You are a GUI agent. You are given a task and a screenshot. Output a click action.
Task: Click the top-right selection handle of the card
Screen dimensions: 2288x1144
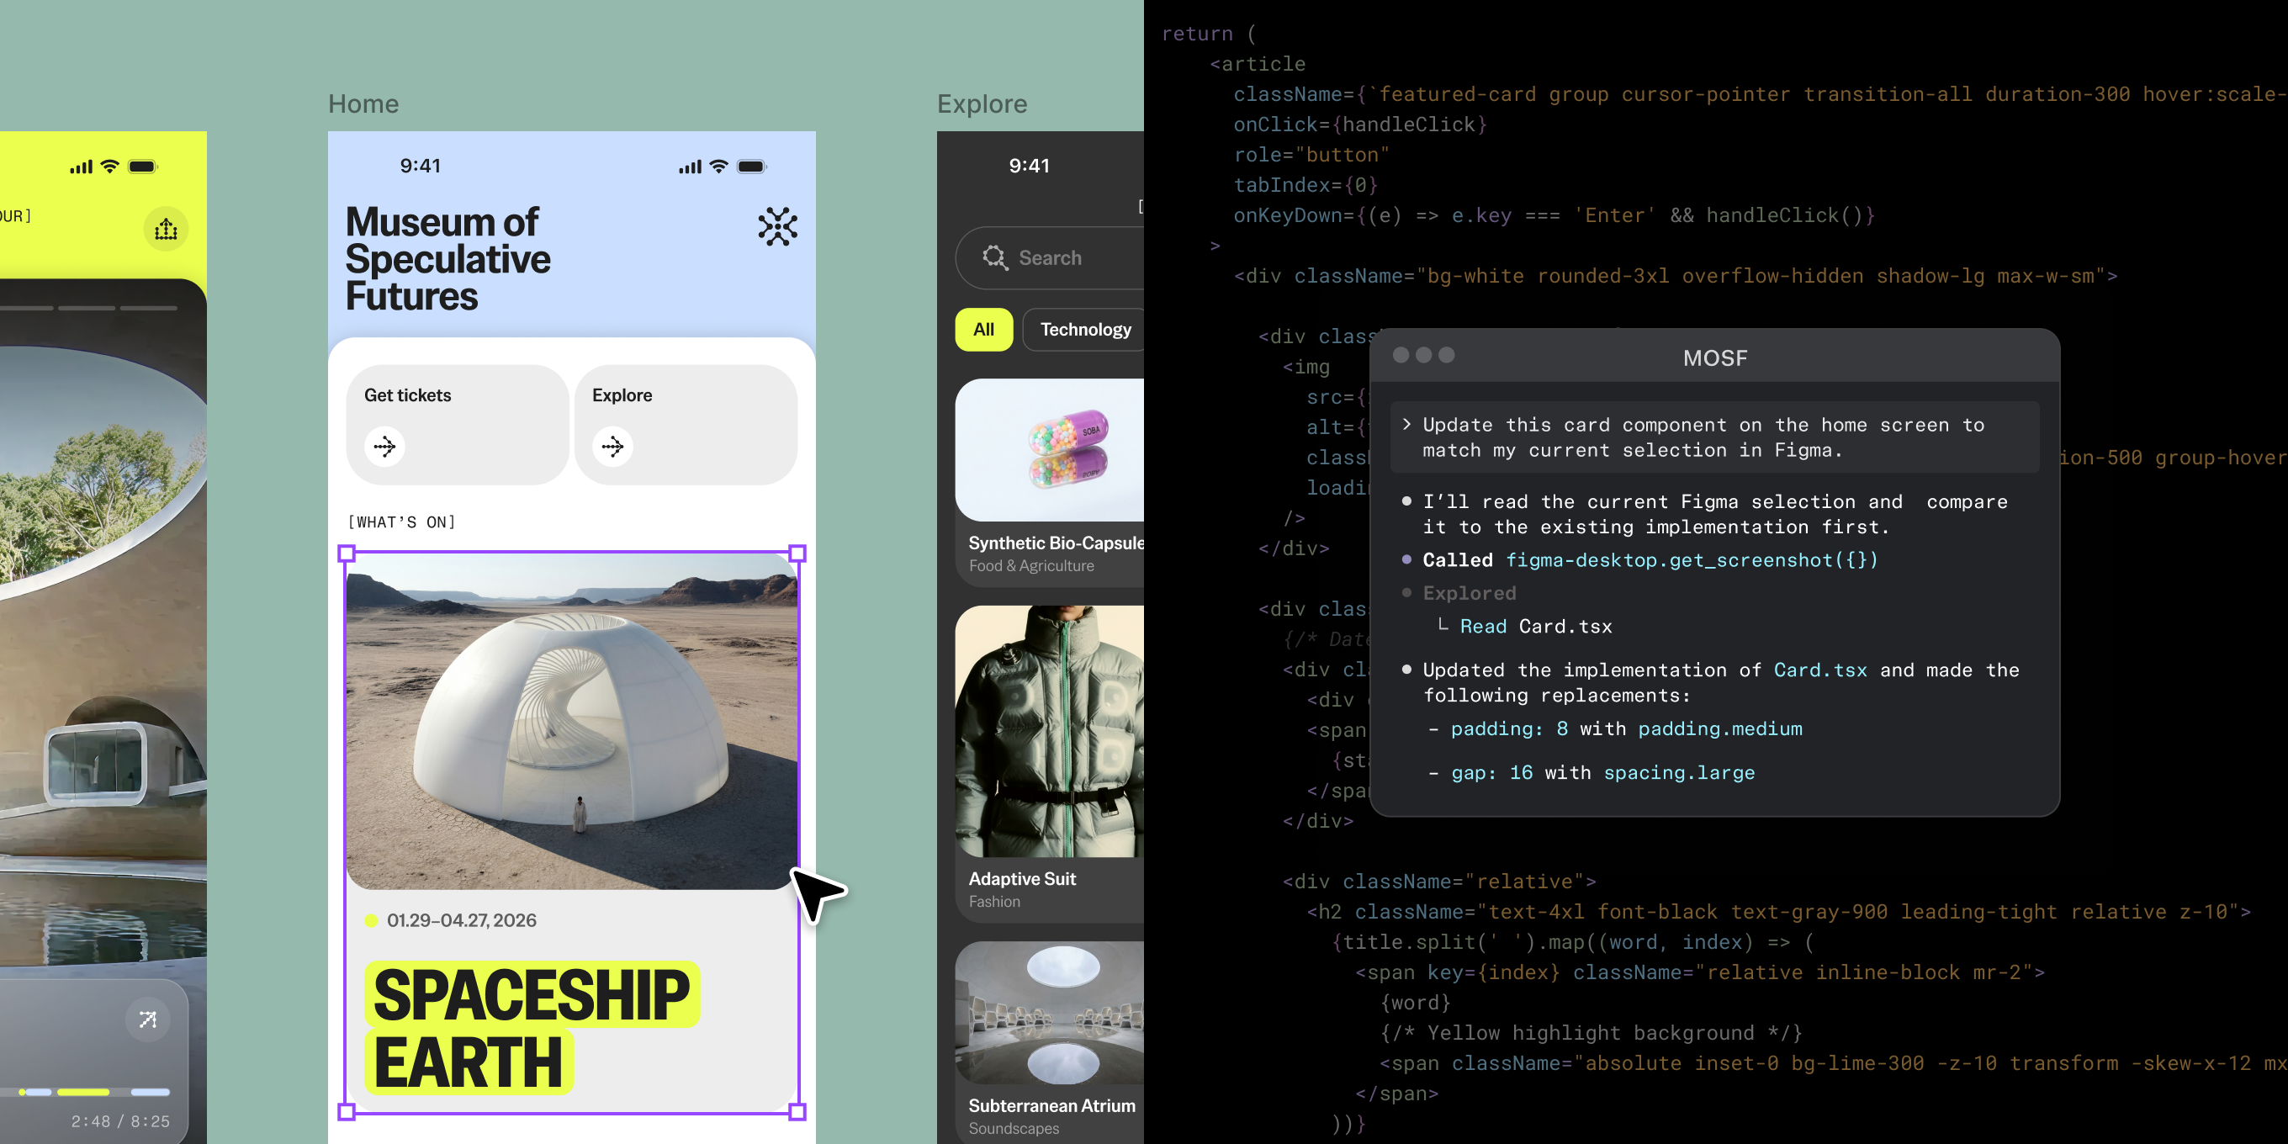[x=797, y=553]
